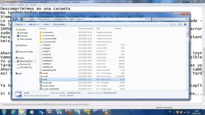Viewport: 205px width, 115px height.
Task: Navigate to Equipo in the breadcrumb
Action: pyautogui.click(x=32, y=19)
